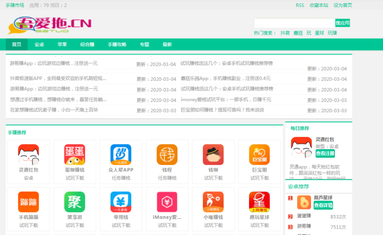Viewport: 383px width, 235px height.
Task: Open the 聚享游 app icon
Action: tap(74, 202)
